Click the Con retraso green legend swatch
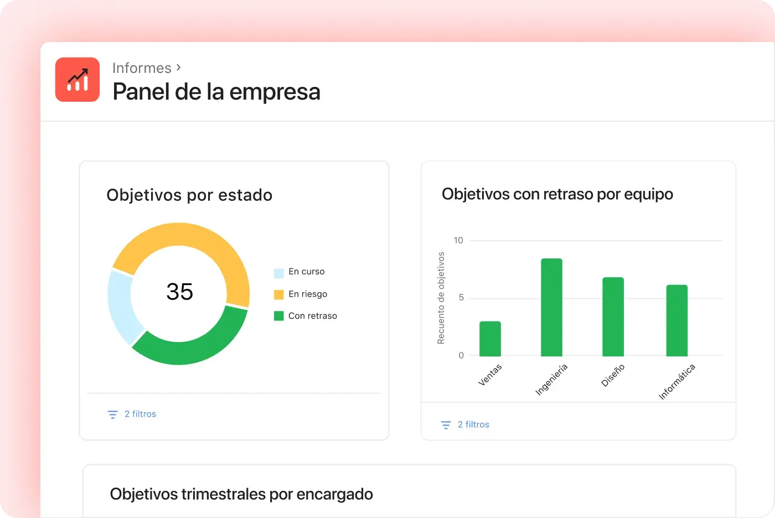775x518 pixels. pos(279,316)
